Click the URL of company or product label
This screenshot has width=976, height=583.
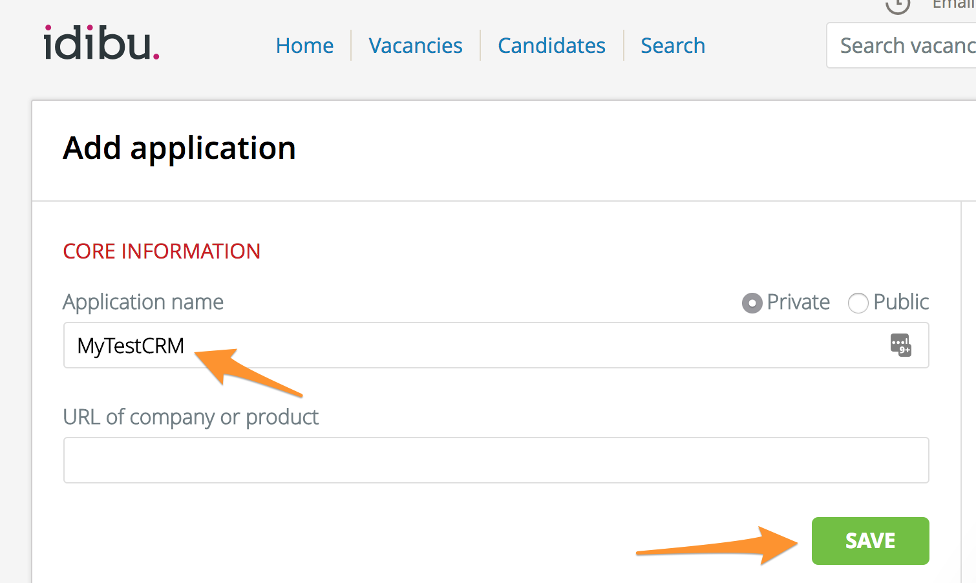point(191,417)
